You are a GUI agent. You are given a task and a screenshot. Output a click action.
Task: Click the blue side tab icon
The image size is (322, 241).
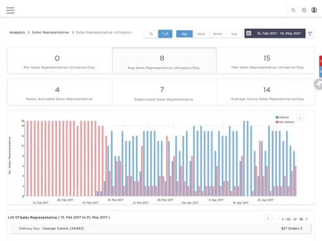[x=321, y=72]
